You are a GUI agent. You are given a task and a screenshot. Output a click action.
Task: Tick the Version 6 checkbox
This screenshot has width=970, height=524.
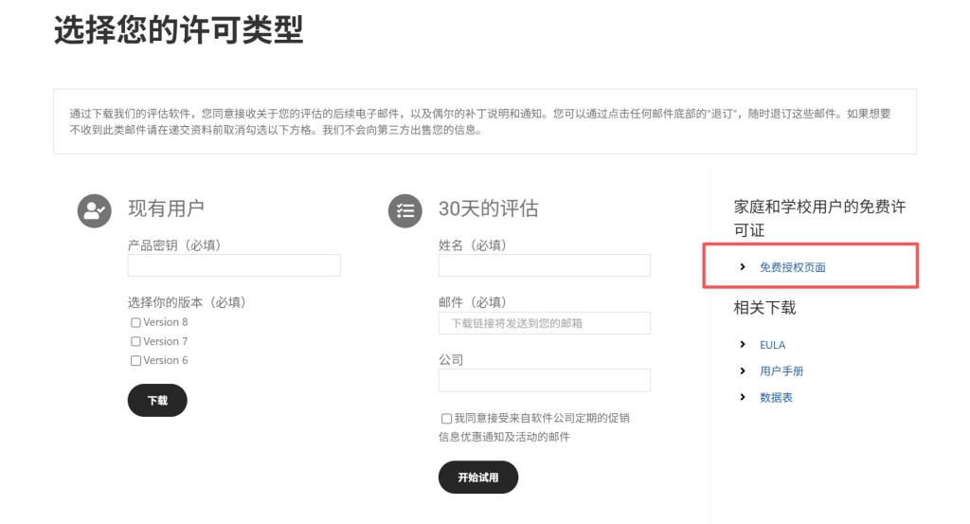click(135, 361)
